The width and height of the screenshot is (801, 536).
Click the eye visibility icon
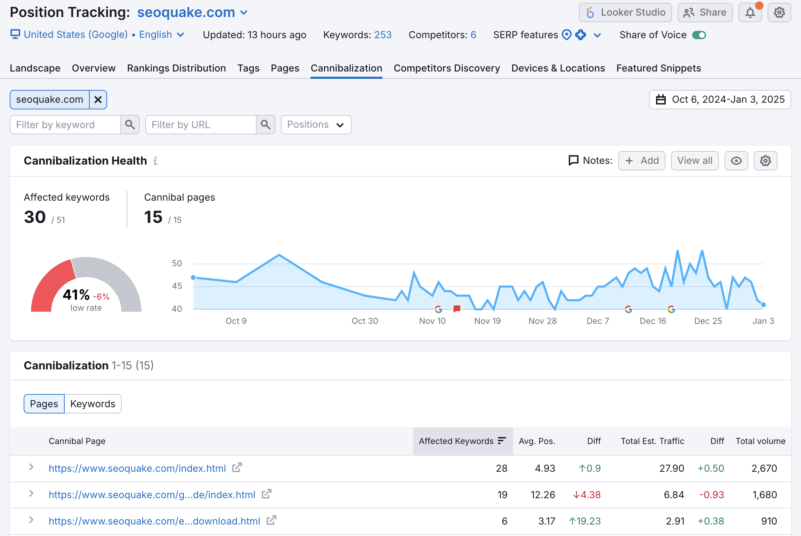(x=736, y=160)
